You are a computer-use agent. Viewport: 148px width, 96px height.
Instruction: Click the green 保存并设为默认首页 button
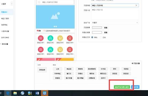point(122,87)
